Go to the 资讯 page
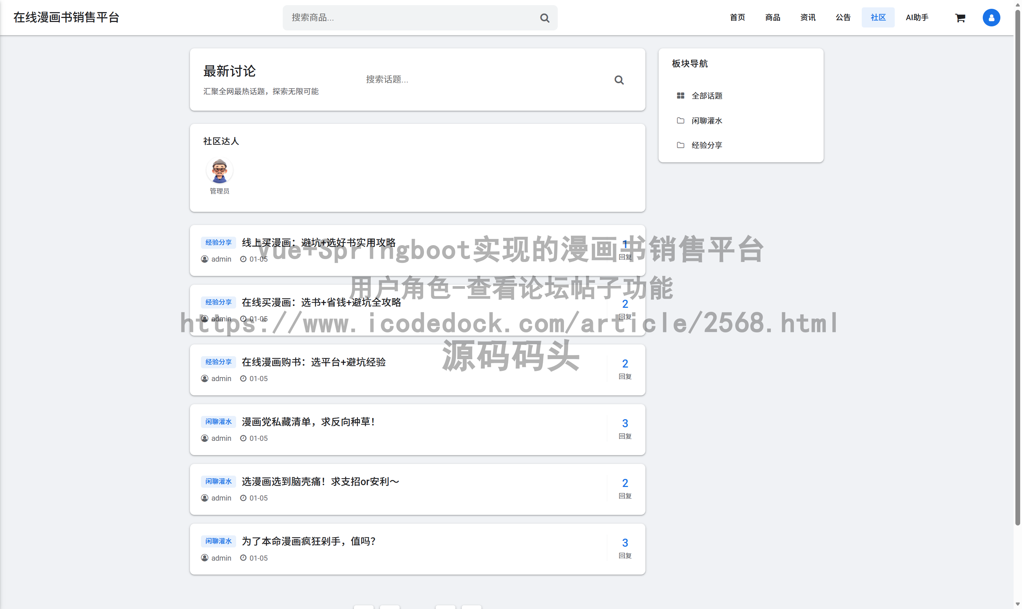The image size is (1022, 609). tap(808, 17)
